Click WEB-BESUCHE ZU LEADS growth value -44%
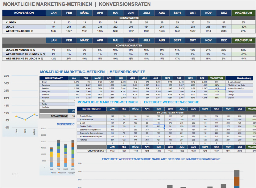 tap(243, 58)
